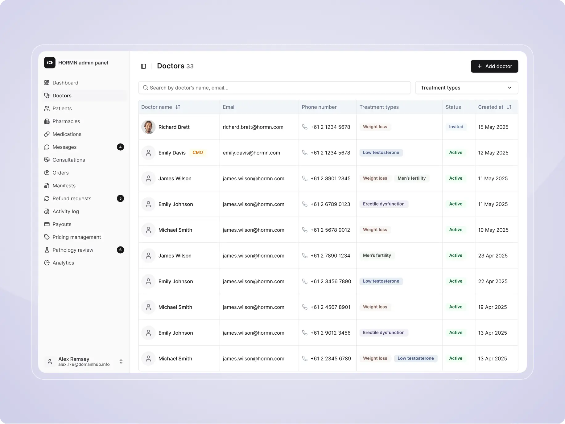Open the Messages section
The width and height of the screenshot is (565, 424).
click(x=64, y=147)
